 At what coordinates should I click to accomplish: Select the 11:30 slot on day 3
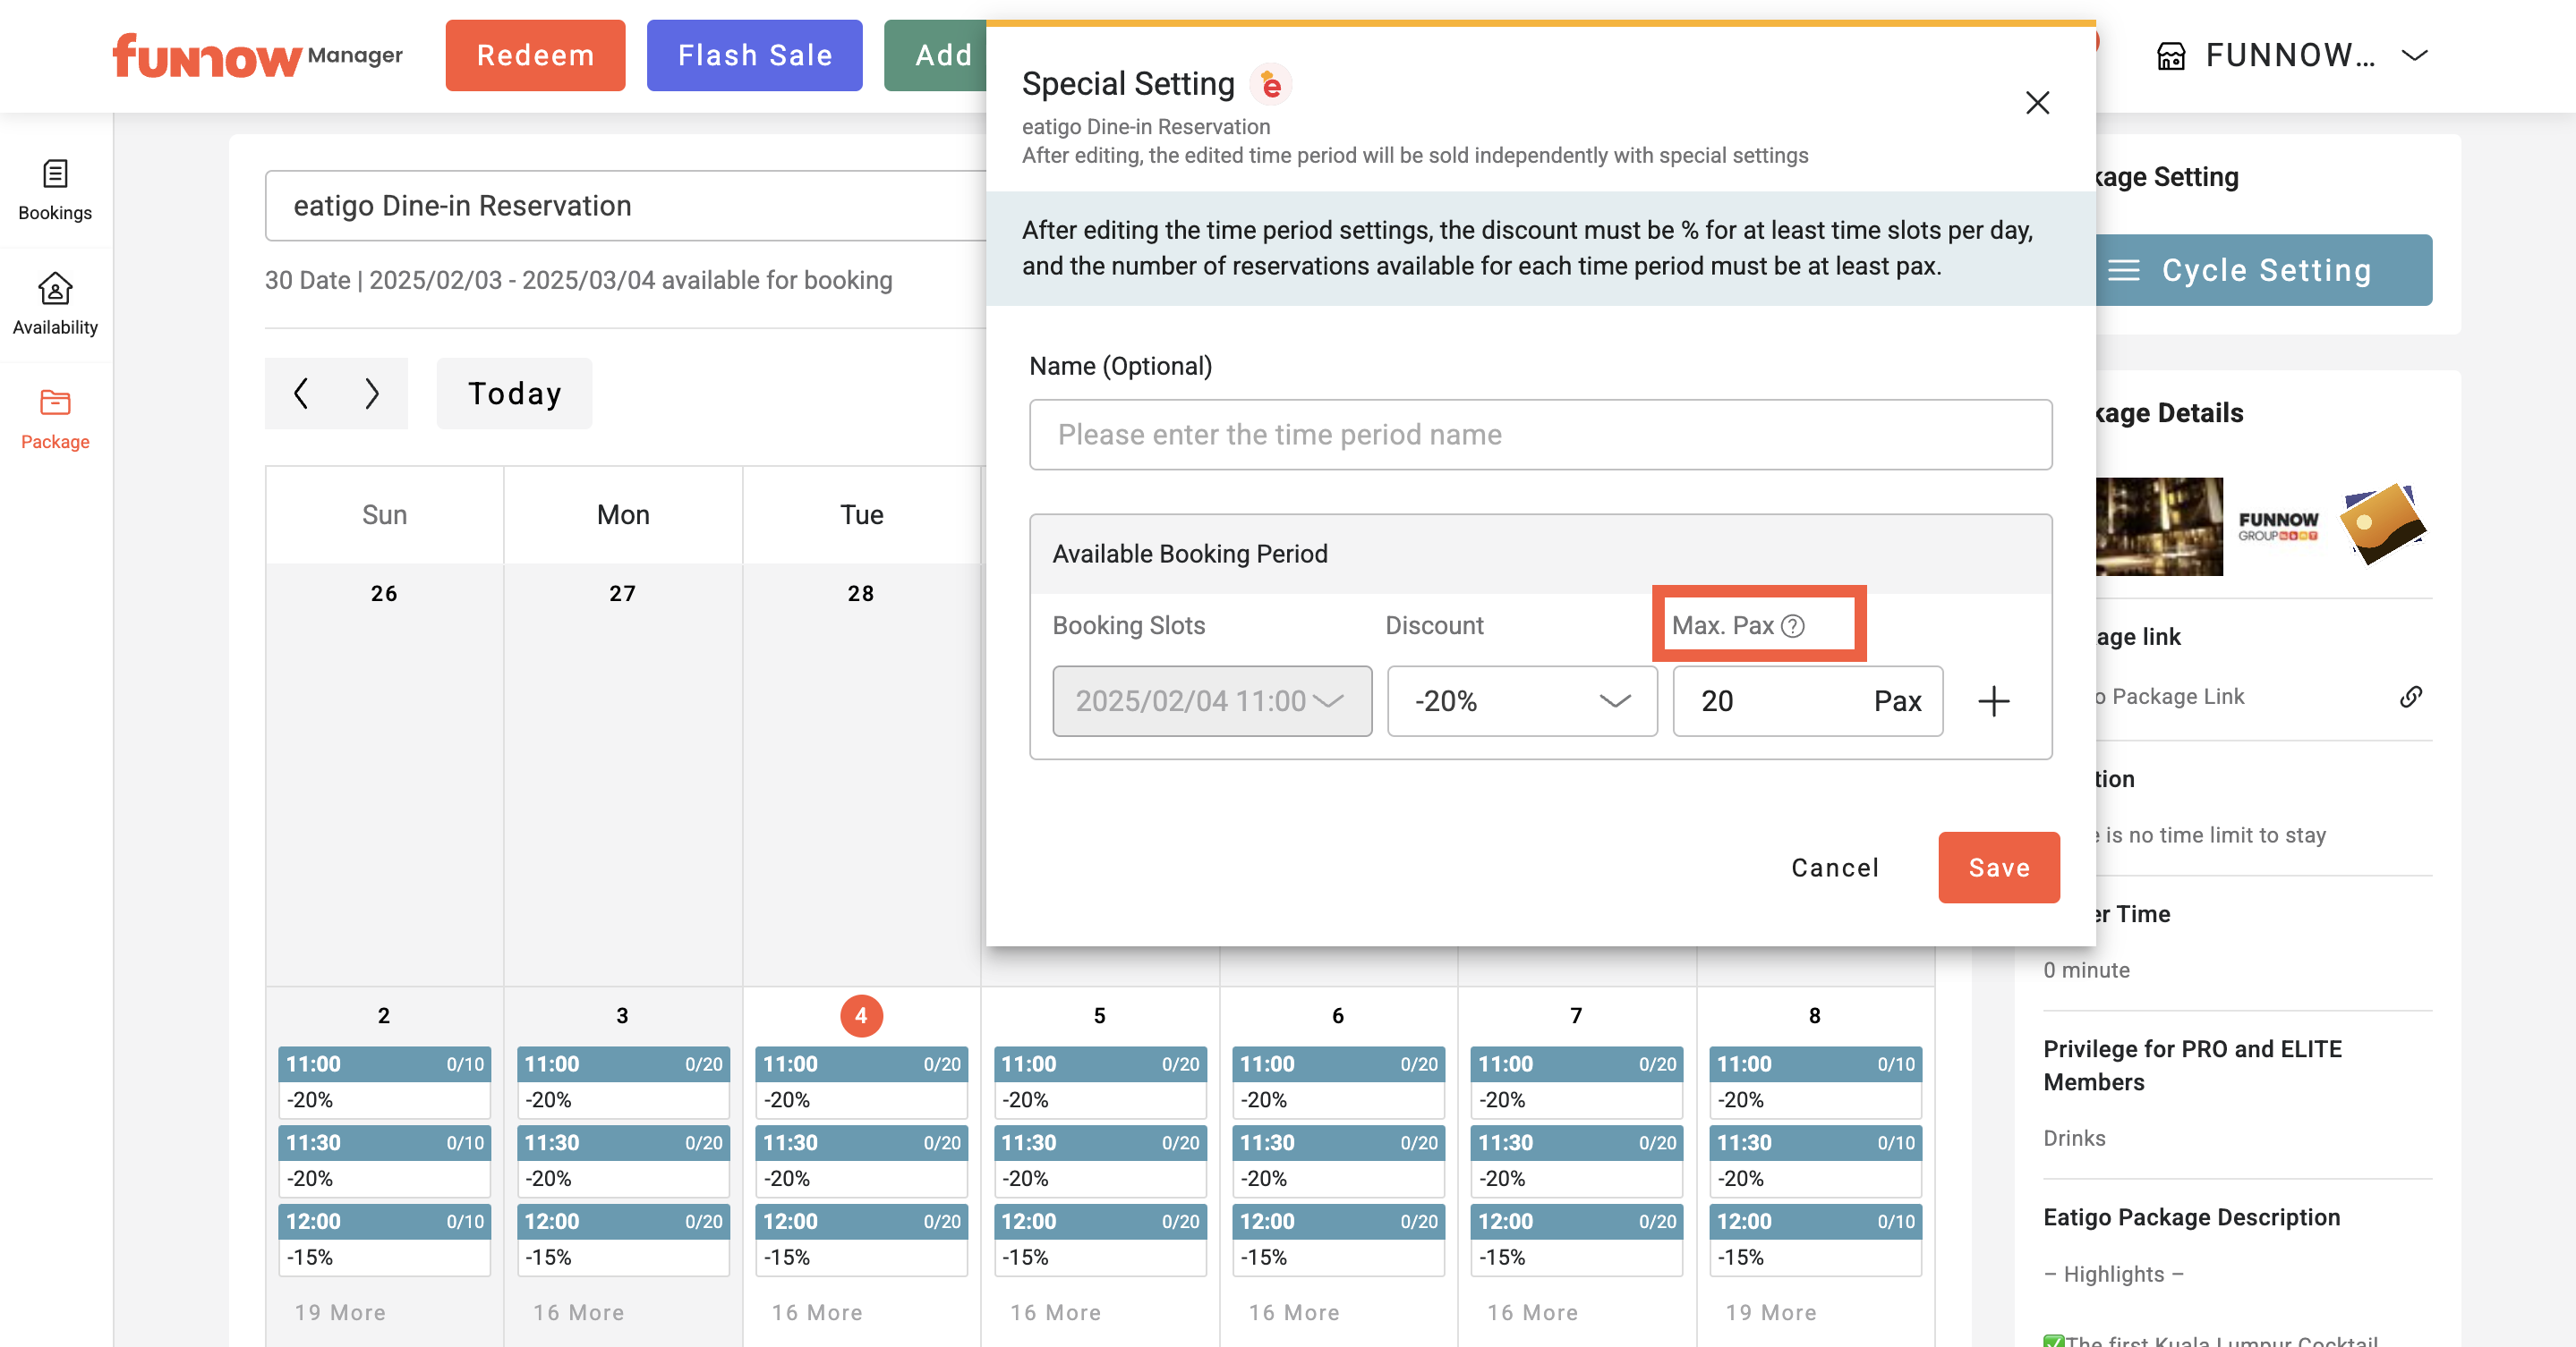tap(623, 1161)
